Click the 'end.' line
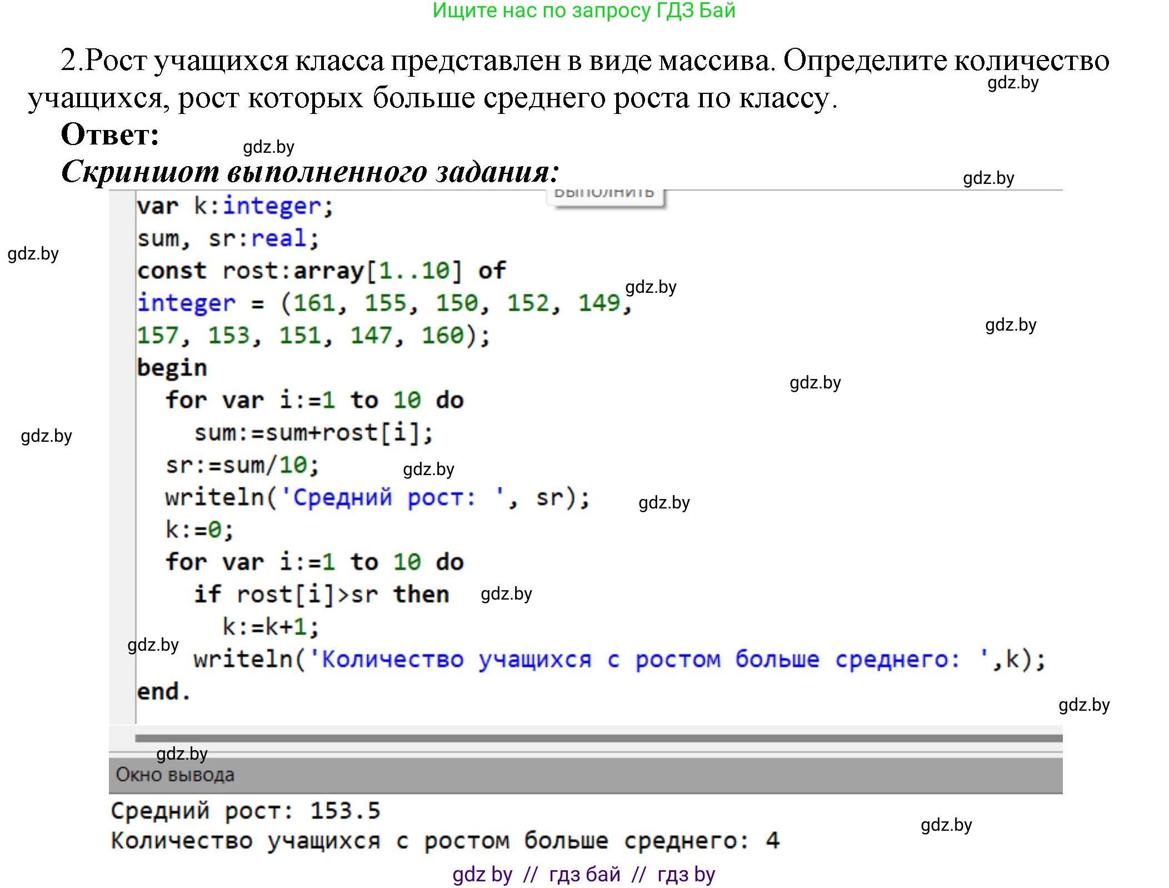1169x888 pixels. coord(164,692)
